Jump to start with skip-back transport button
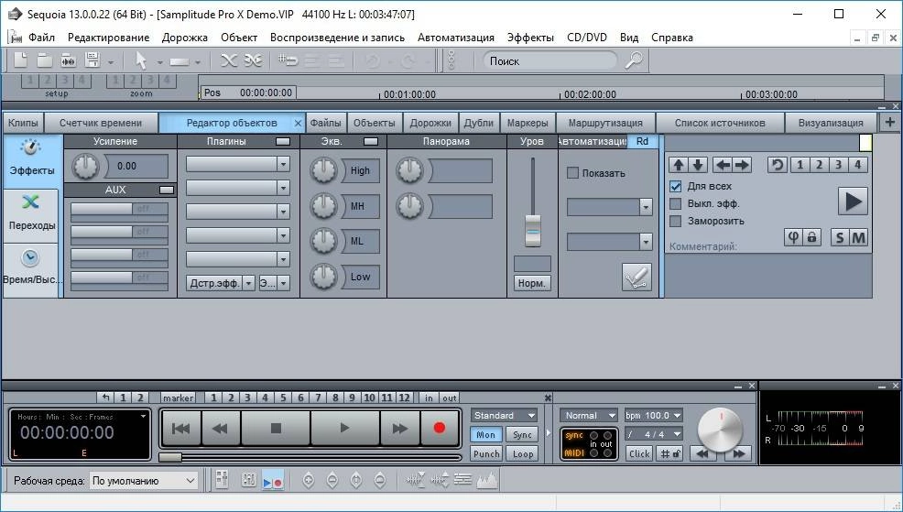Image resolution: width=903 pixels, height=512 pixels. (180, 428)
